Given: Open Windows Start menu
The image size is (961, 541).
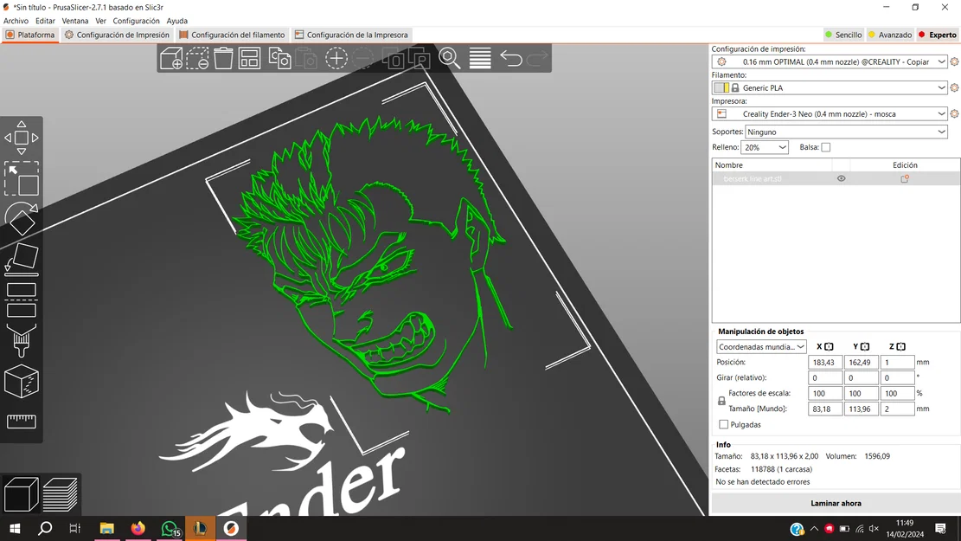Looking at the screenshot, I should pyautogui.click(x=15, y=528).
